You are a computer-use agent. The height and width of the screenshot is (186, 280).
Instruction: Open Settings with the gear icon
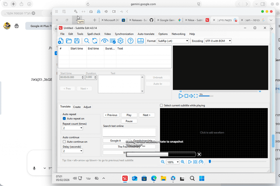[120, 41]
